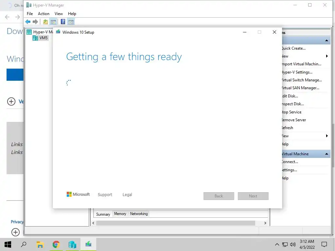Switch to Hyper-V Manager taskbar icon

tap(72, 244)
